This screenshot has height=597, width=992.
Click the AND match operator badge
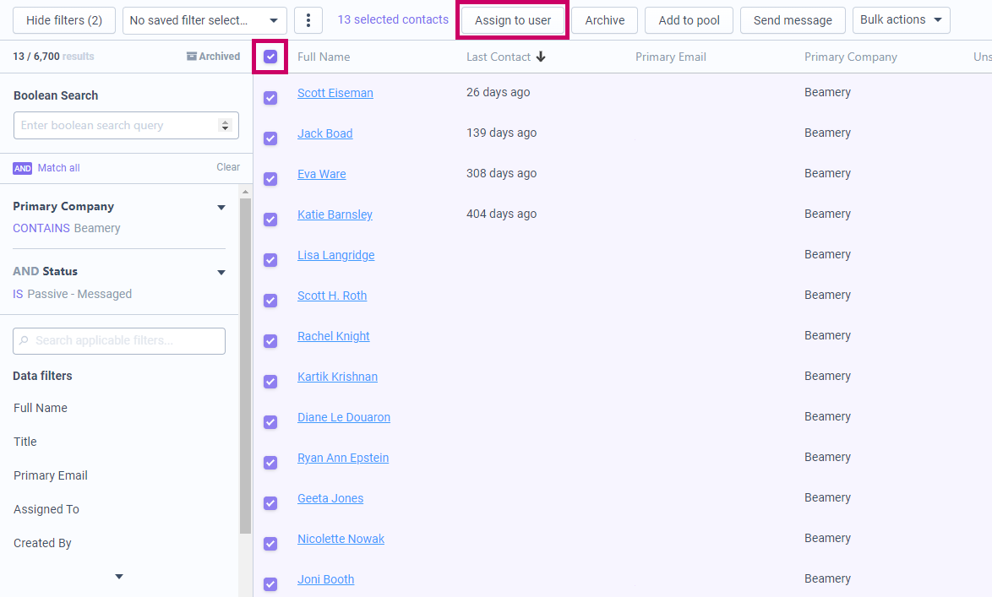pos(22,168)
